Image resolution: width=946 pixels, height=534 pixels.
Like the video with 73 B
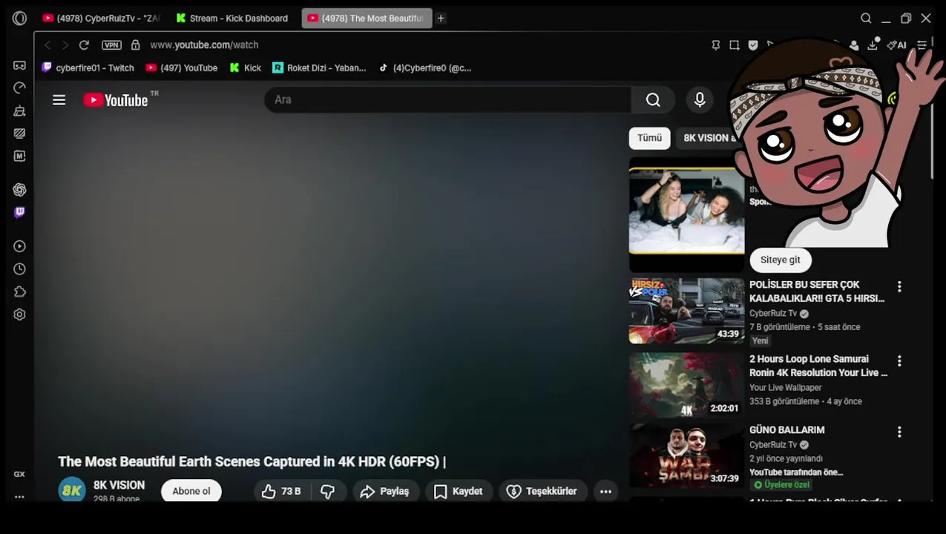tap(281, 491)
